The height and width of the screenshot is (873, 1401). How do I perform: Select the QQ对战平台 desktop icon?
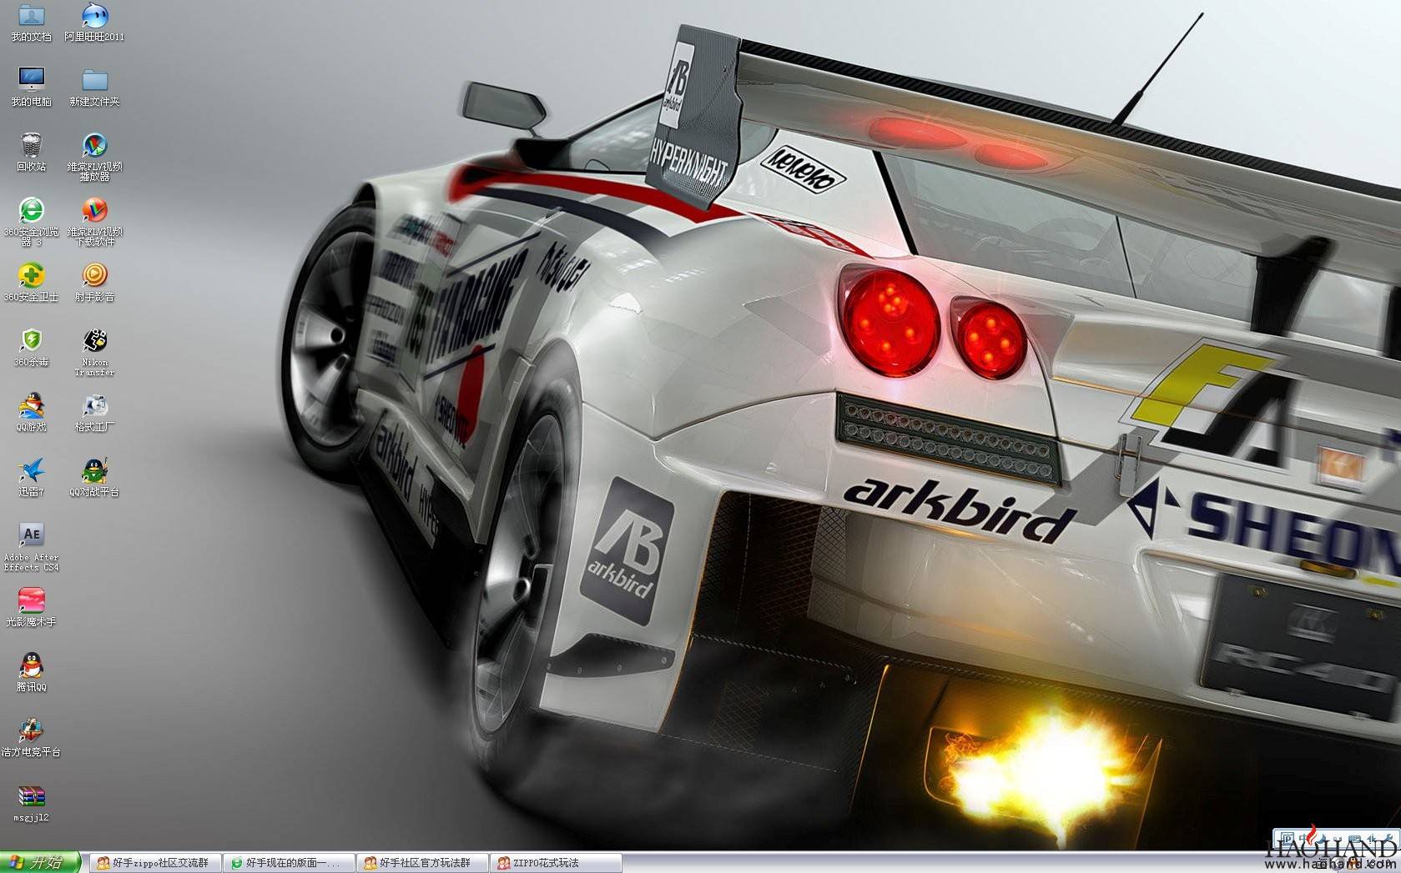94,477
